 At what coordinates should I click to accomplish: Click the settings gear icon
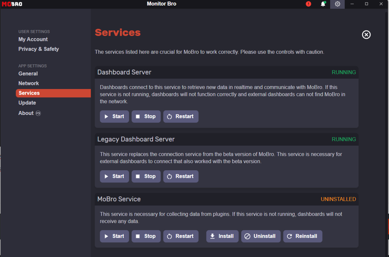click(337, 4)
